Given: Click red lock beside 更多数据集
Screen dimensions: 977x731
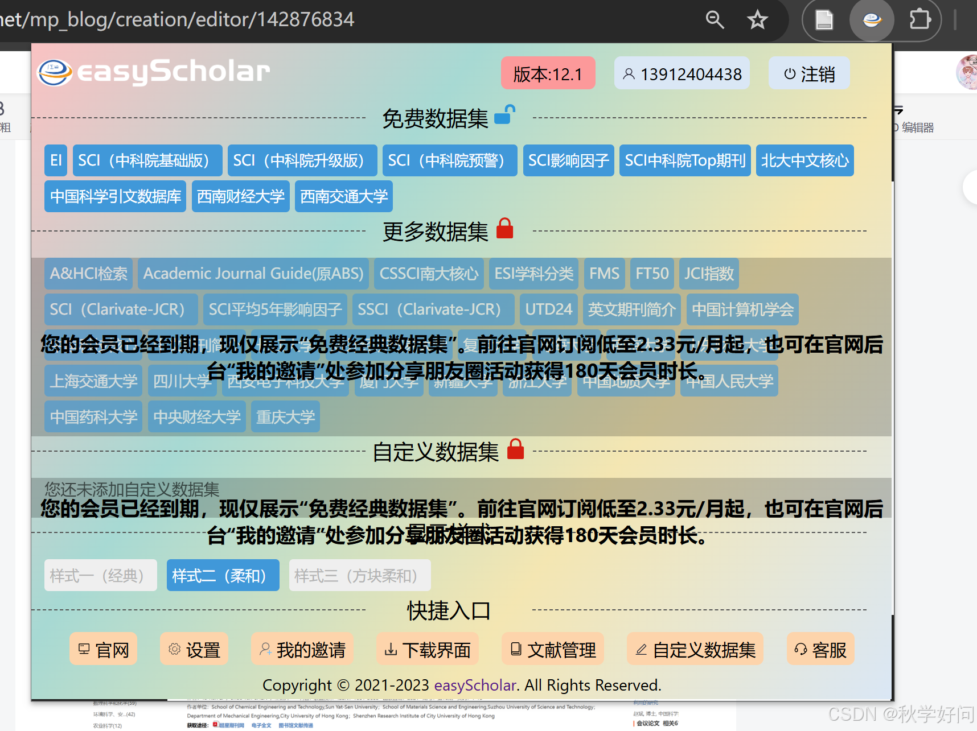Looking at the screenshot, I should [505, 228].
